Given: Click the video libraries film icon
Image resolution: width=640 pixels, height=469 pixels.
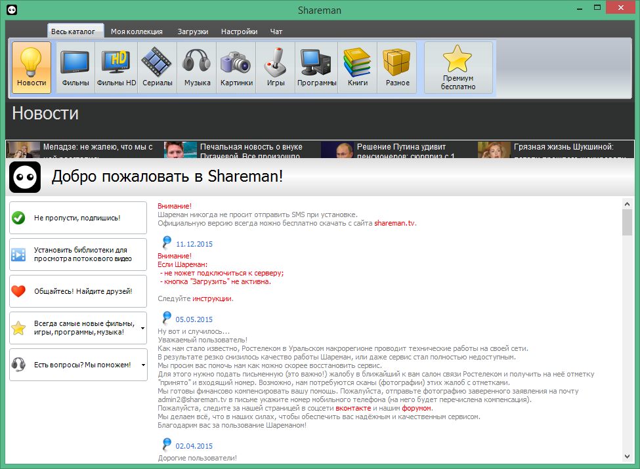Looking at the screenshot, I should tap(18, 255).
